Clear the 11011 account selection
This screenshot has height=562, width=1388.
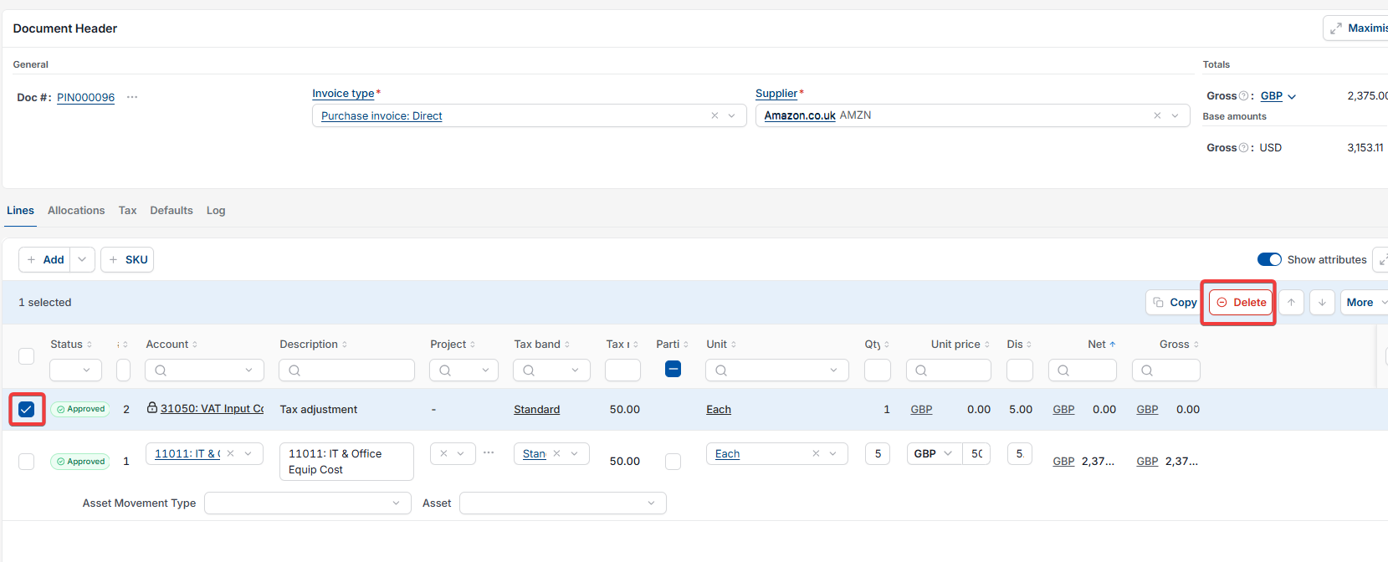click(230, 453)
